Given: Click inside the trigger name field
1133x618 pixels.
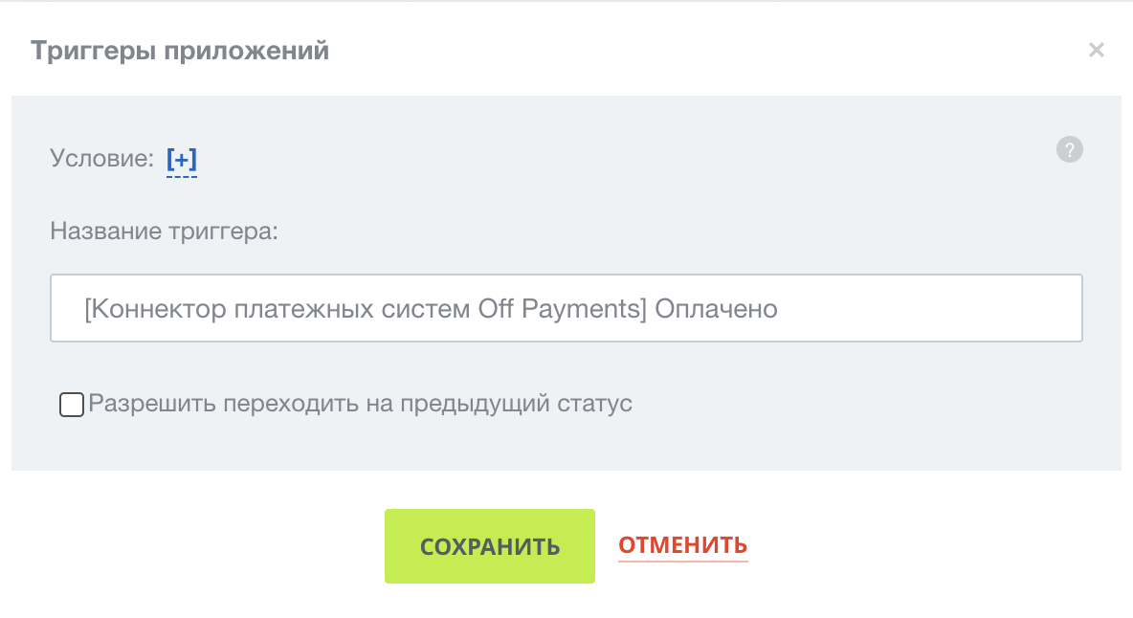Looking at the screenshot, I should pyautogui.click(x=566, y=308).
